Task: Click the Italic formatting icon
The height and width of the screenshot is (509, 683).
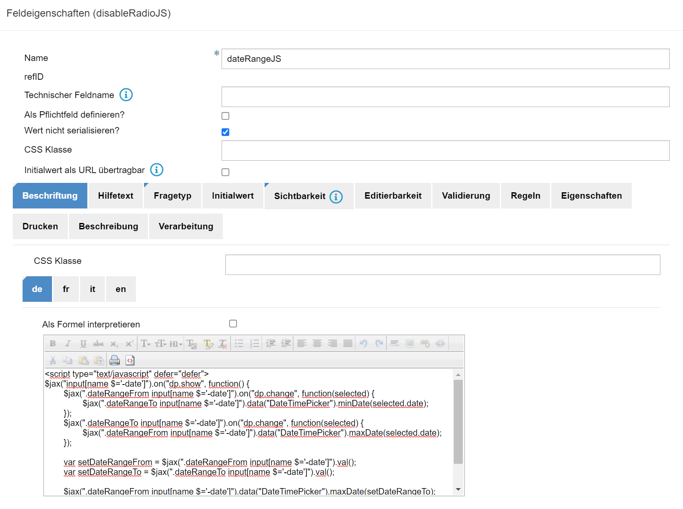Action: (x=68, y=344)
